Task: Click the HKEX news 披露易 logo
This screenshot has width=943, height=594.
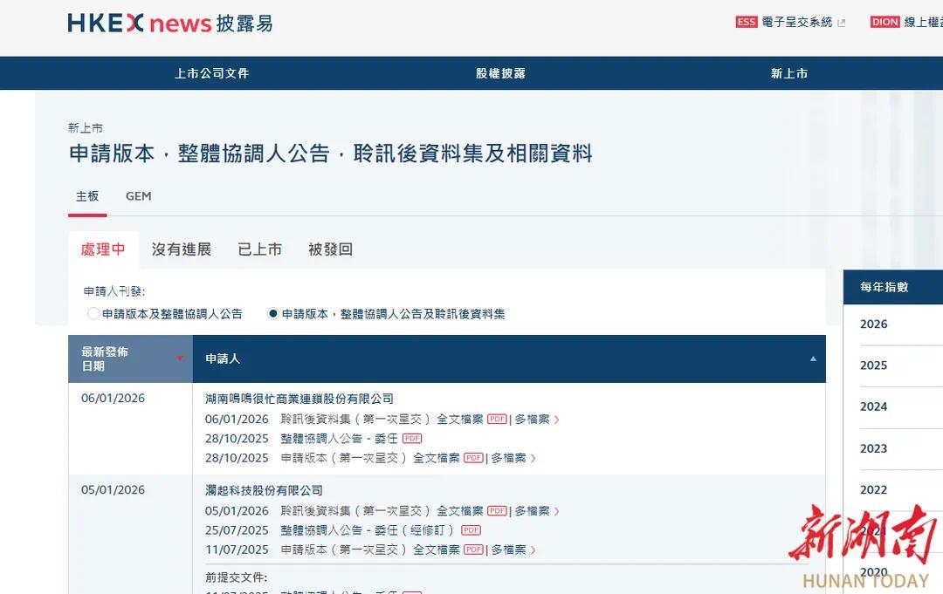Action: click(171, 23)
